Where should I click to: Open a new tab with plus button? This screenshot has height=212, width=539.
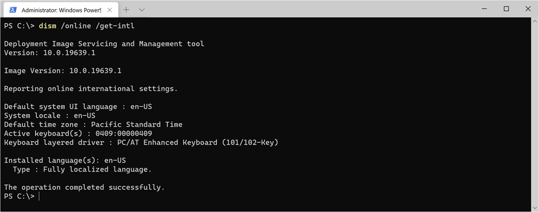126,9
